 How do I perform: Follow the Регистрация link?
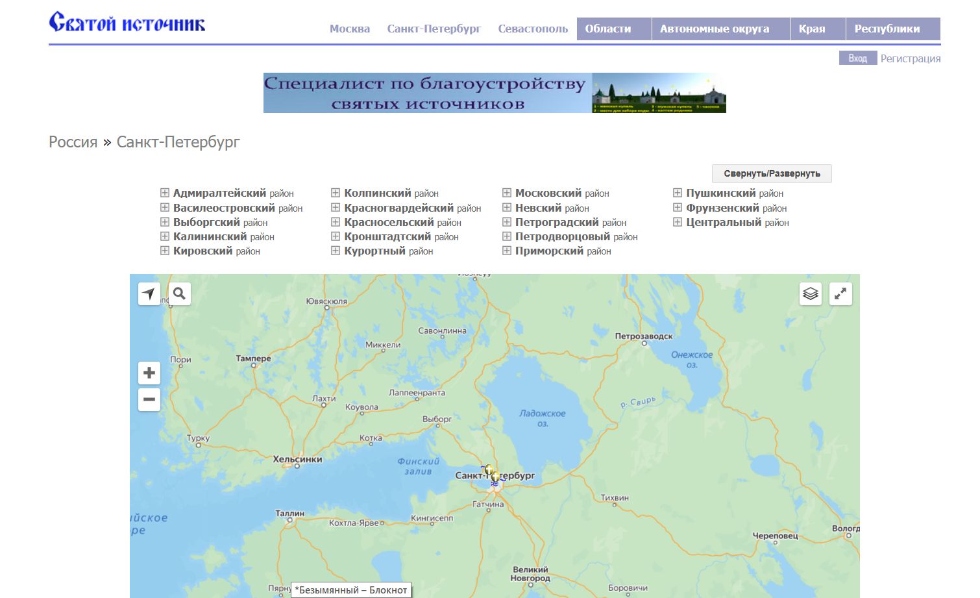(910, 58)
